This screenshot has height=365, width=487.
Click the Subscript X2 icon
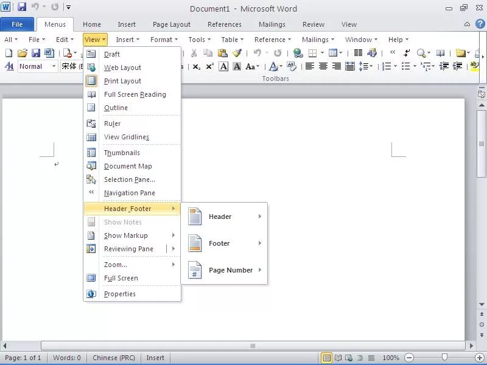pos(197,66)
